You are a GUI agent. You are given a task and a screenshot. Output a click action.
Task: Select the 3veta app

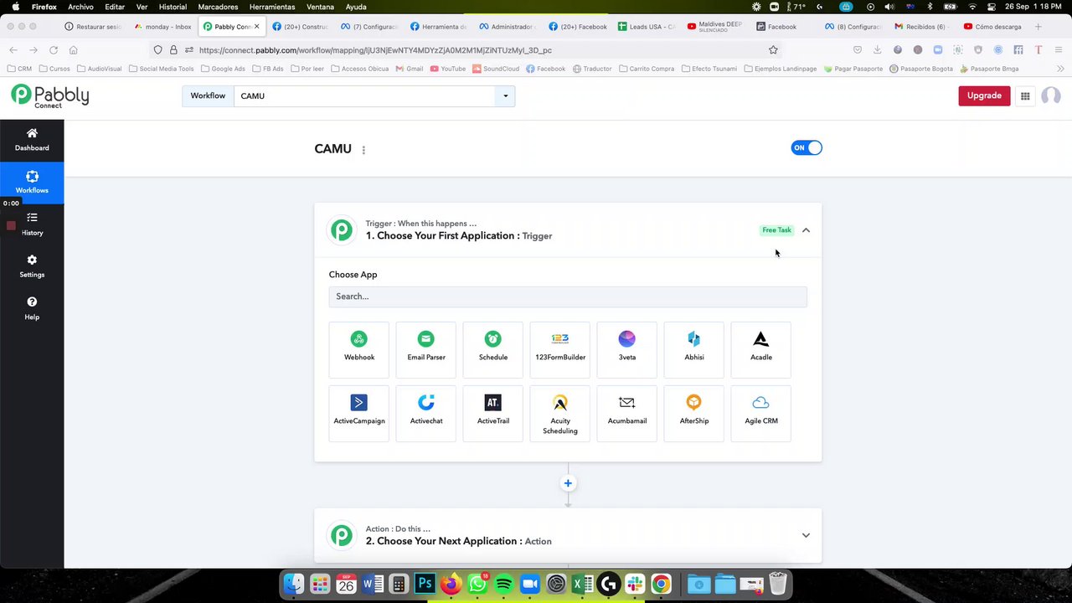tap(627, 348)
